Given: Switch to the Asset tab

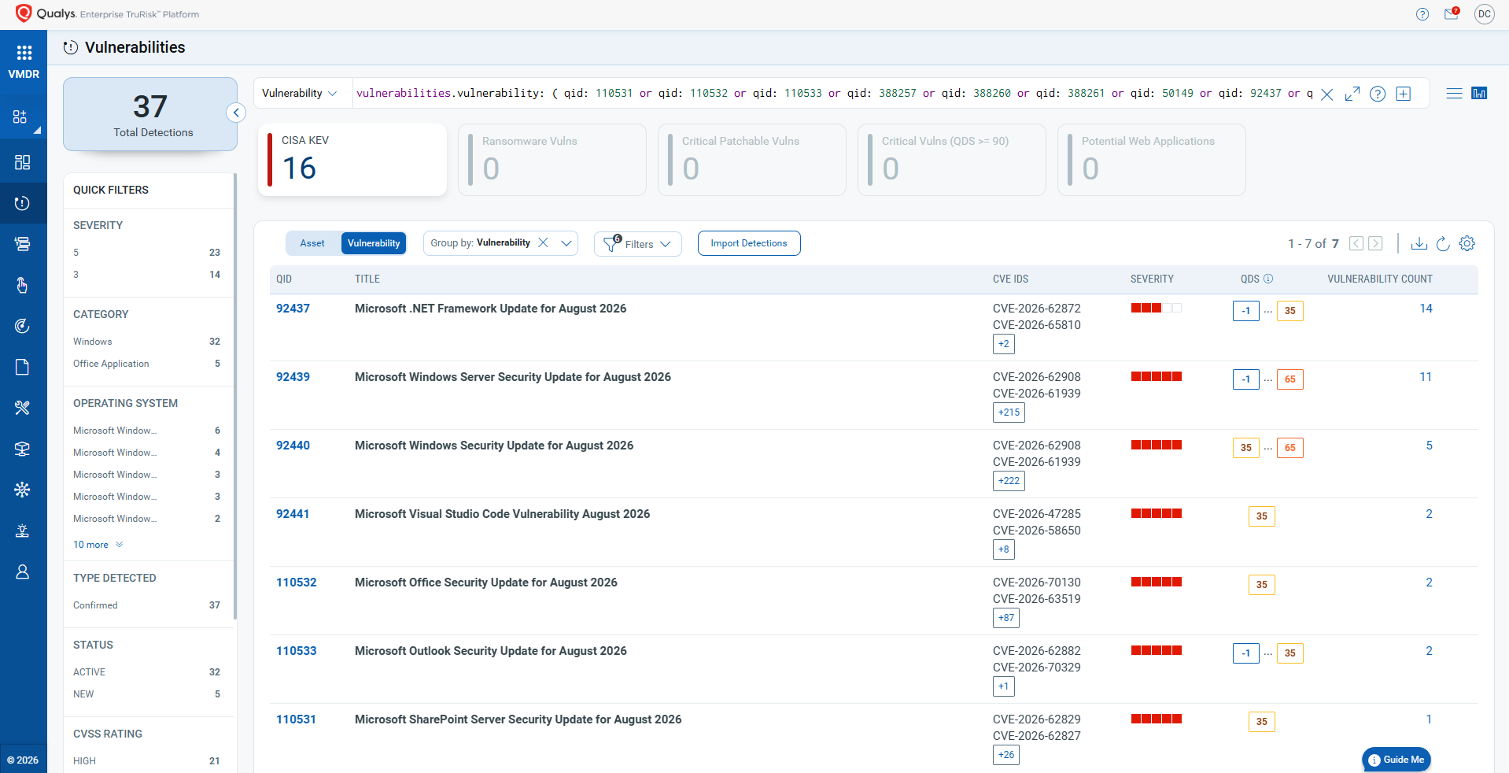Looking at the screenshot, I should [312, 243].
